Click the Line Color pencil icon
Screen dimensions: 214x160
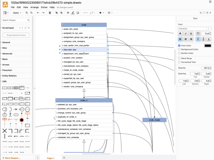(x=73, y=13)
